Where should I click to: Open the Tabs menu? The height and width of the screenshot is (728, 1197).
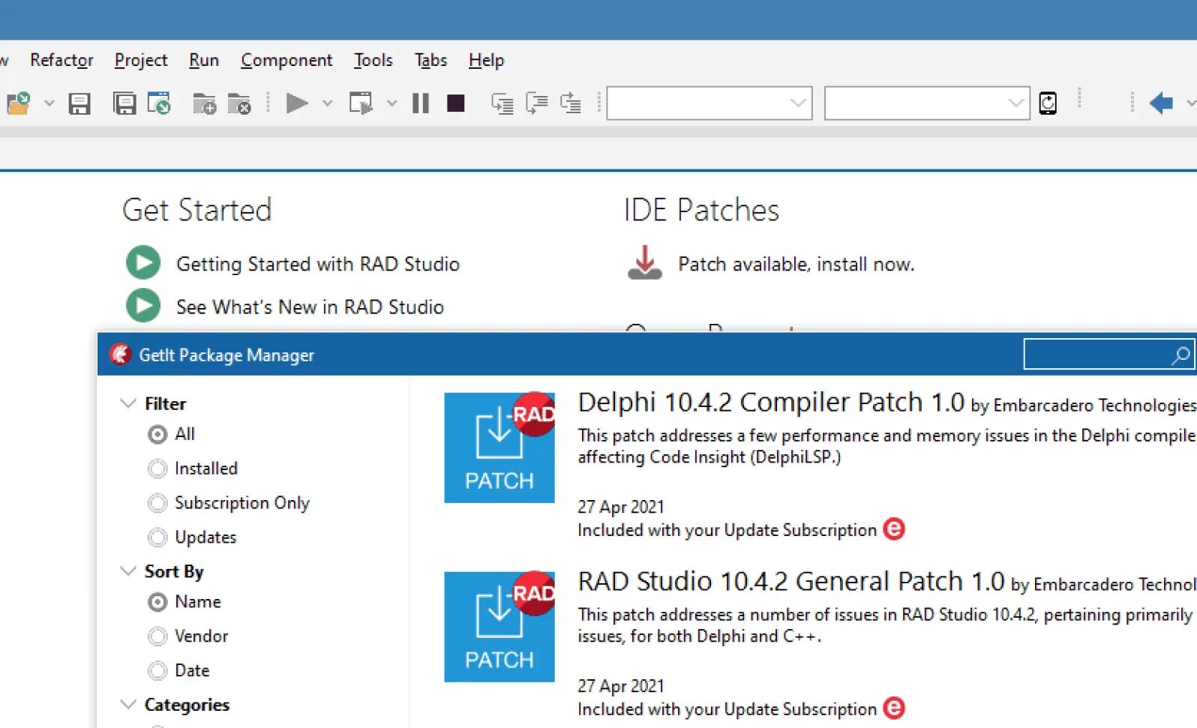coord(430,60)
